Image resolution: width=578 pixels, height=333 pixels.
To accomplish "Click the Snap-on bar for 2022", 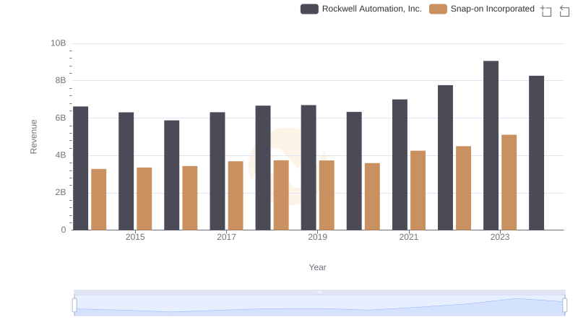I will tap(463, 189).
